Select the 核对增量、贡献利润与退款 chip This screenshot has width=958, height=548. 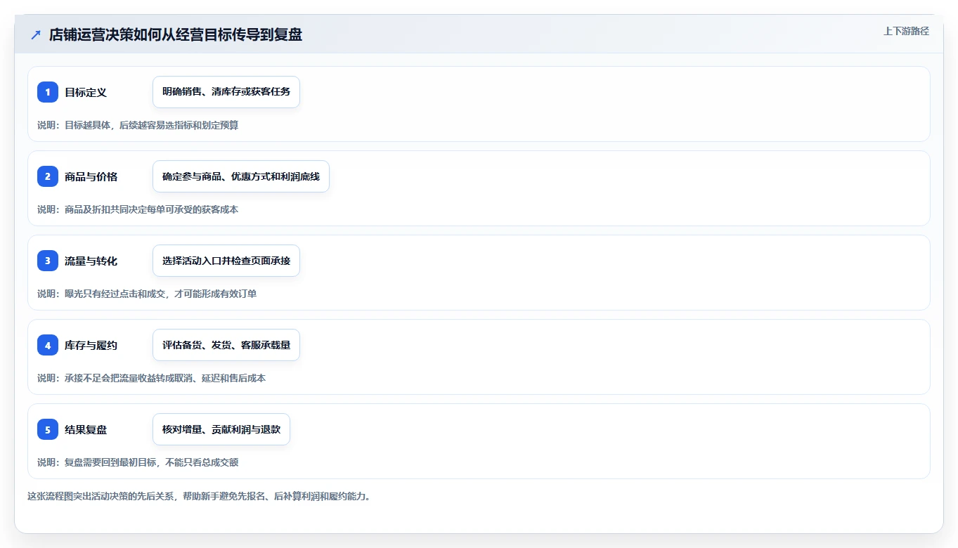pyautogui.click(x=221, y=429)
